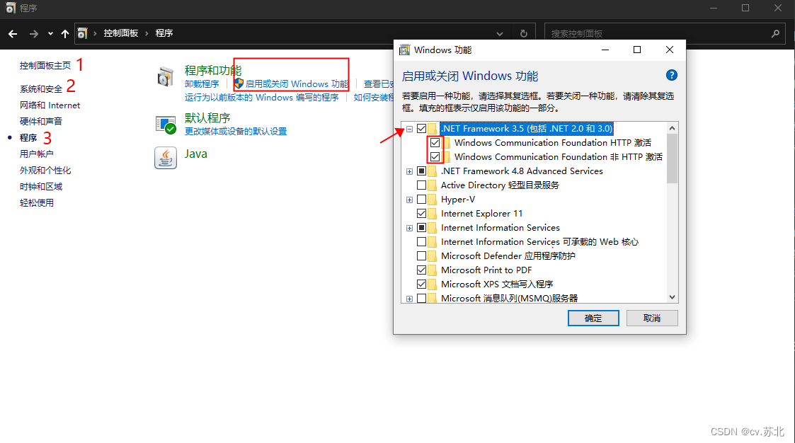Click the Java coffee cup icon
The height and width of the screenshot is (443, 795).
166,158
